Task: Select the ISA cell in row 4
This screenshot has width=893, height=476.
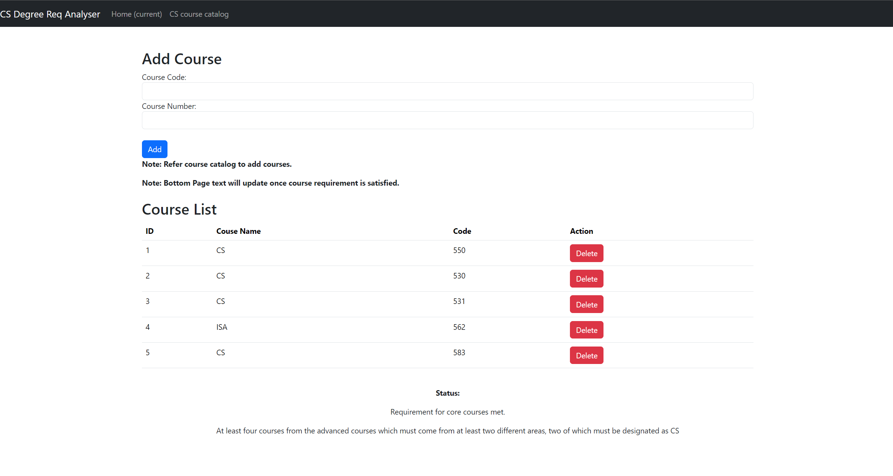Action: [221, 327]
